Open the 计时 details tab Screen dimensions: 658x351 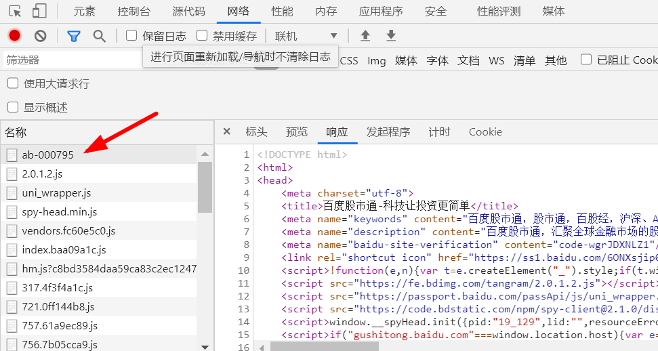tap(439, 132)
